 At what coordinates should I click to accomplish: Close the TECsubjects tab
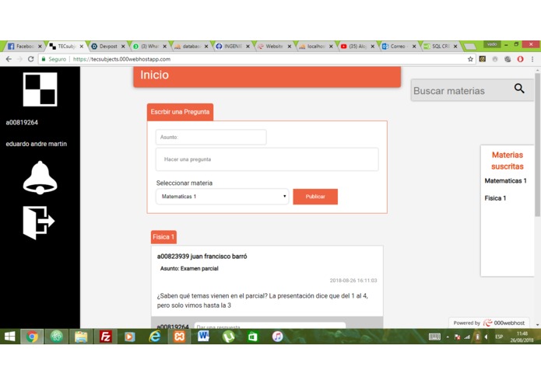tap(82, 46)
